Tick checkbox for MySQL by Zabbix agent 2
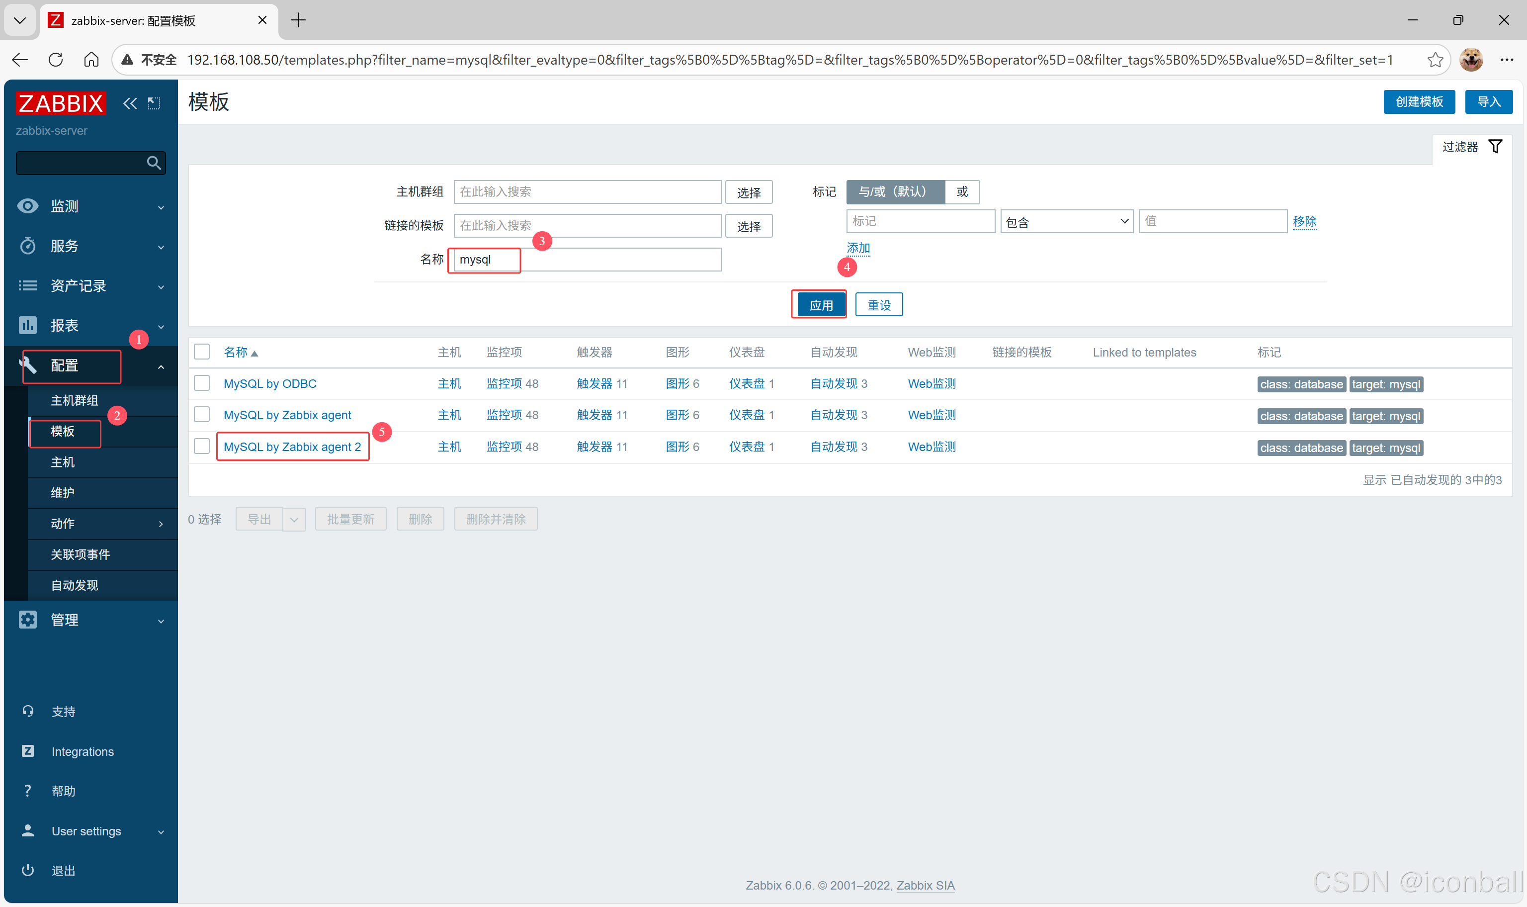The height and width of the screenshot is (907, 1527). (x=202, y=447)
